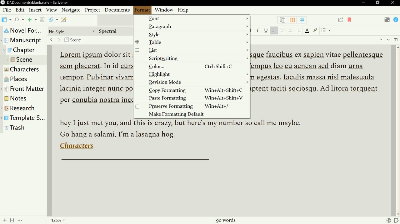Open the No Style dropdown

(x=72, y=31)
